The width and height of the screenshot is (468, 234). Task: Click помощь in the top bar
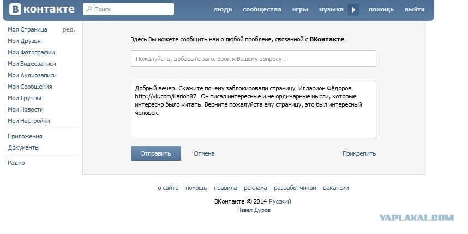click(x=381, y=10)
